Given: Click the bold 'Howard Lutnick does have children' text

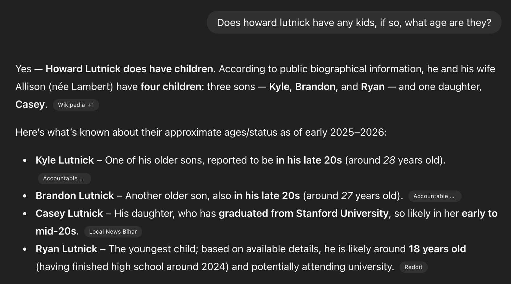Looking at the screenshot, I should pyautogui.click(x=129, y=69).
